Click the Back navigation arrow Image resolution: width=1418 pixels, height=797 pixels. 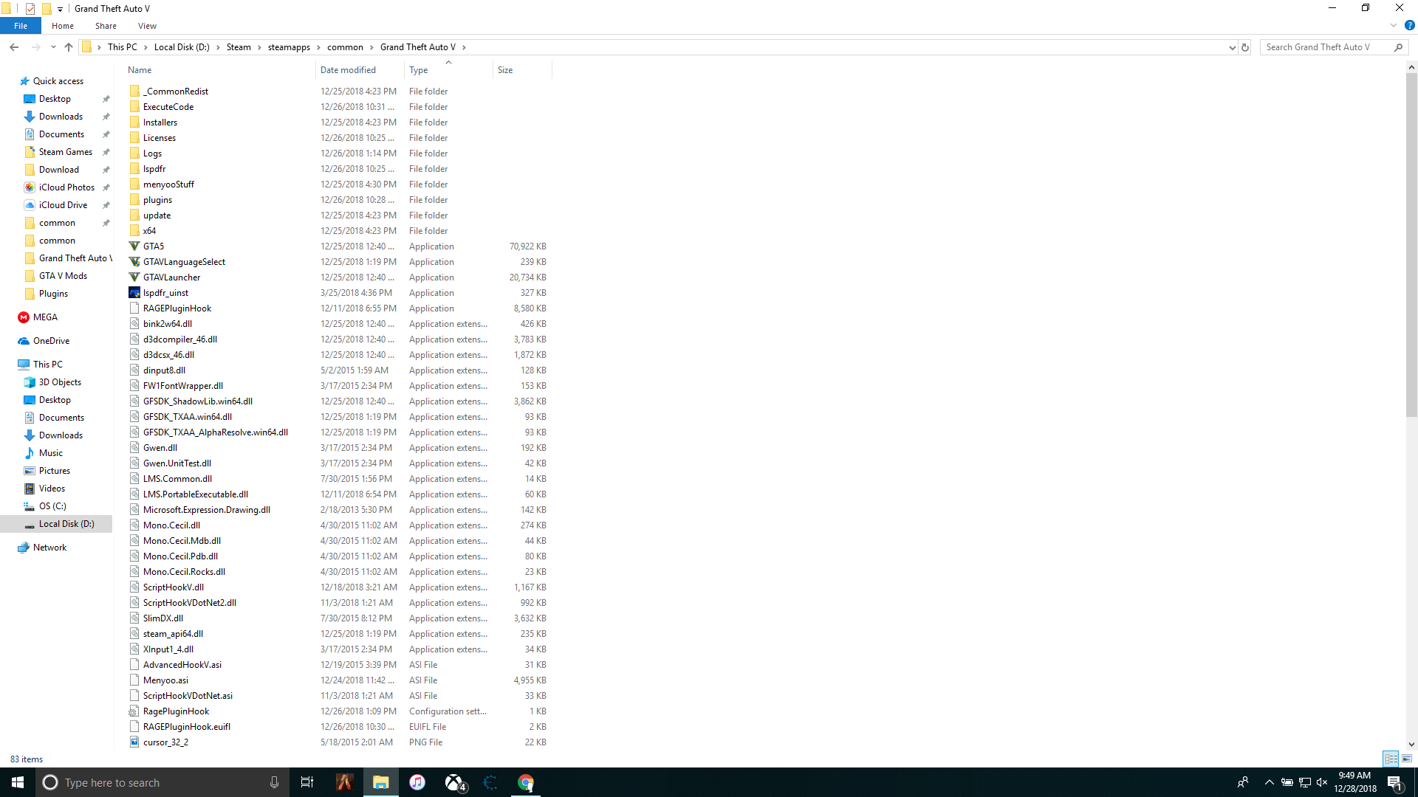[x=14, y=47]
